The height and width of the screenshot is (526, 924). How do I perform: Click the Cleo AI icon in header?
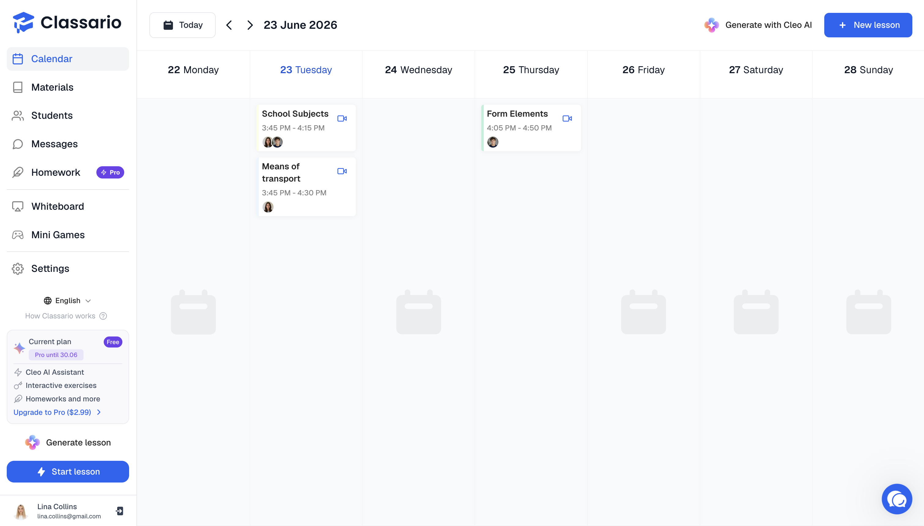[711, 25]
